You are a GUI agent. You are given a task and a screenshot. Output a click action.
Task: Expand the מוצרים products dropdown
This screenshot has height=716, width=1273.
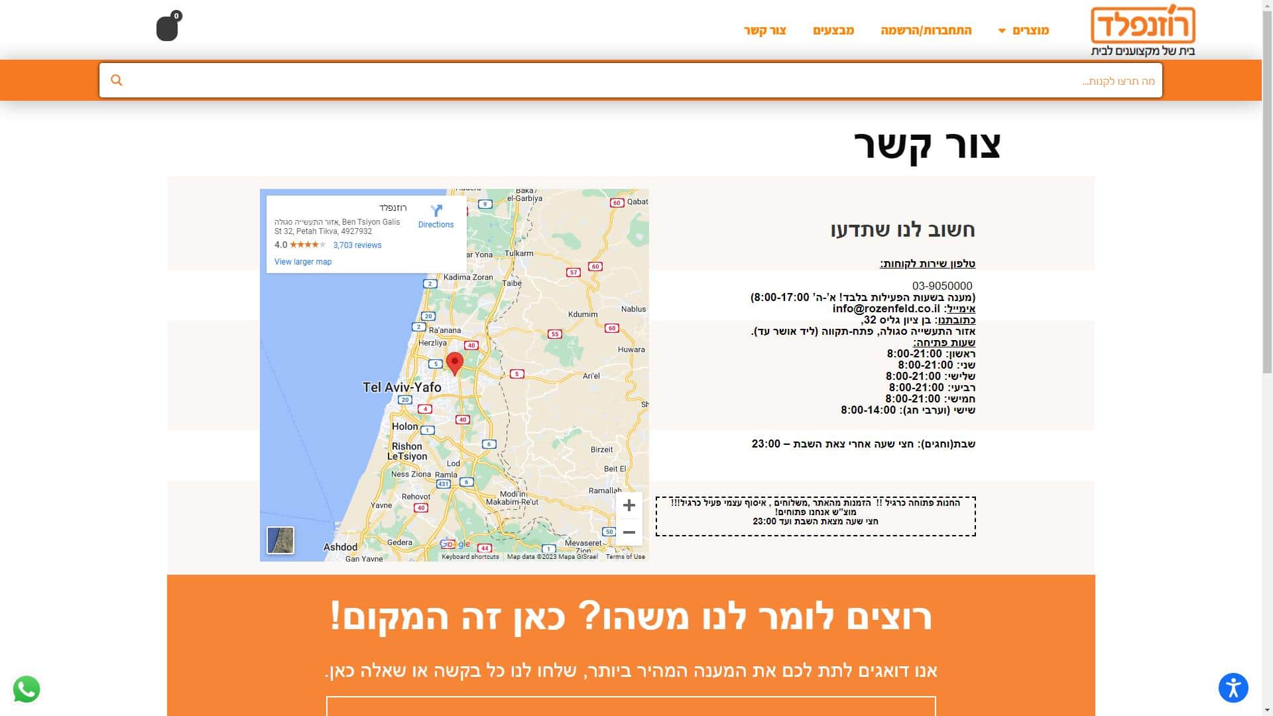click(1024, 30)
